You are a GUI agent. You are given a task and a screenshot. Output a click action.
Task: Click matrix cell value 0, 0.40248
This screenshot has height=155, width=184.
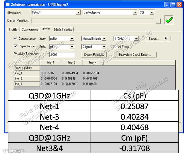[69, 78]
